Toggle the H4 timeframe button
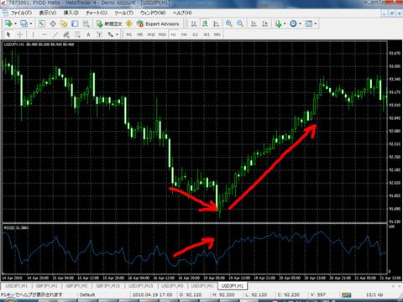This screenshot has width=403, height=302. pyautogui.click(x=184, y=34)
